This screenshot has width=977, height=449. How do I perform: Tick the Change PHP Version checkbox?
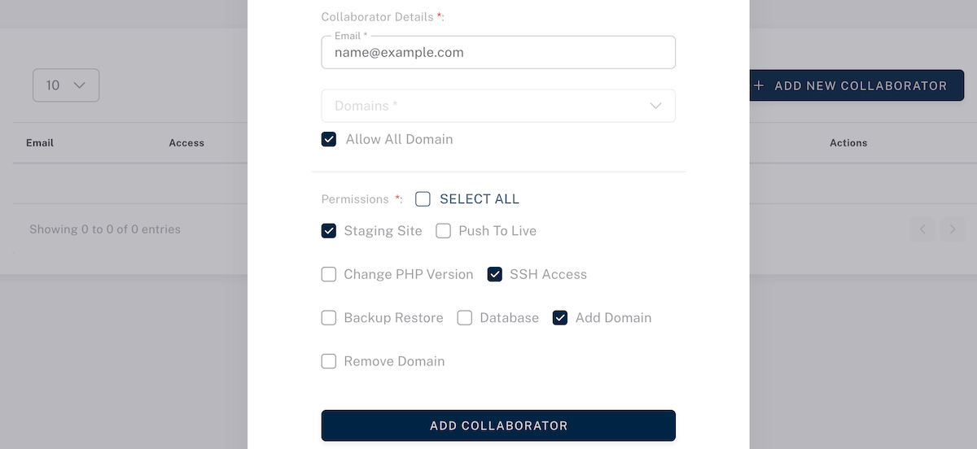coord(329,274)
